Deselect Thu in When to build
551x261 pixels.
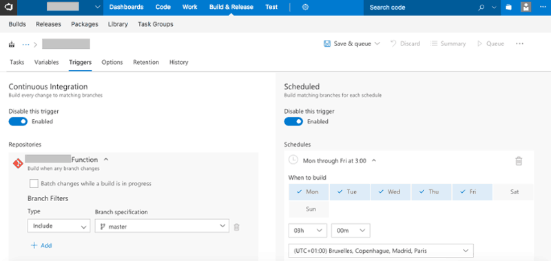[431, 192]
